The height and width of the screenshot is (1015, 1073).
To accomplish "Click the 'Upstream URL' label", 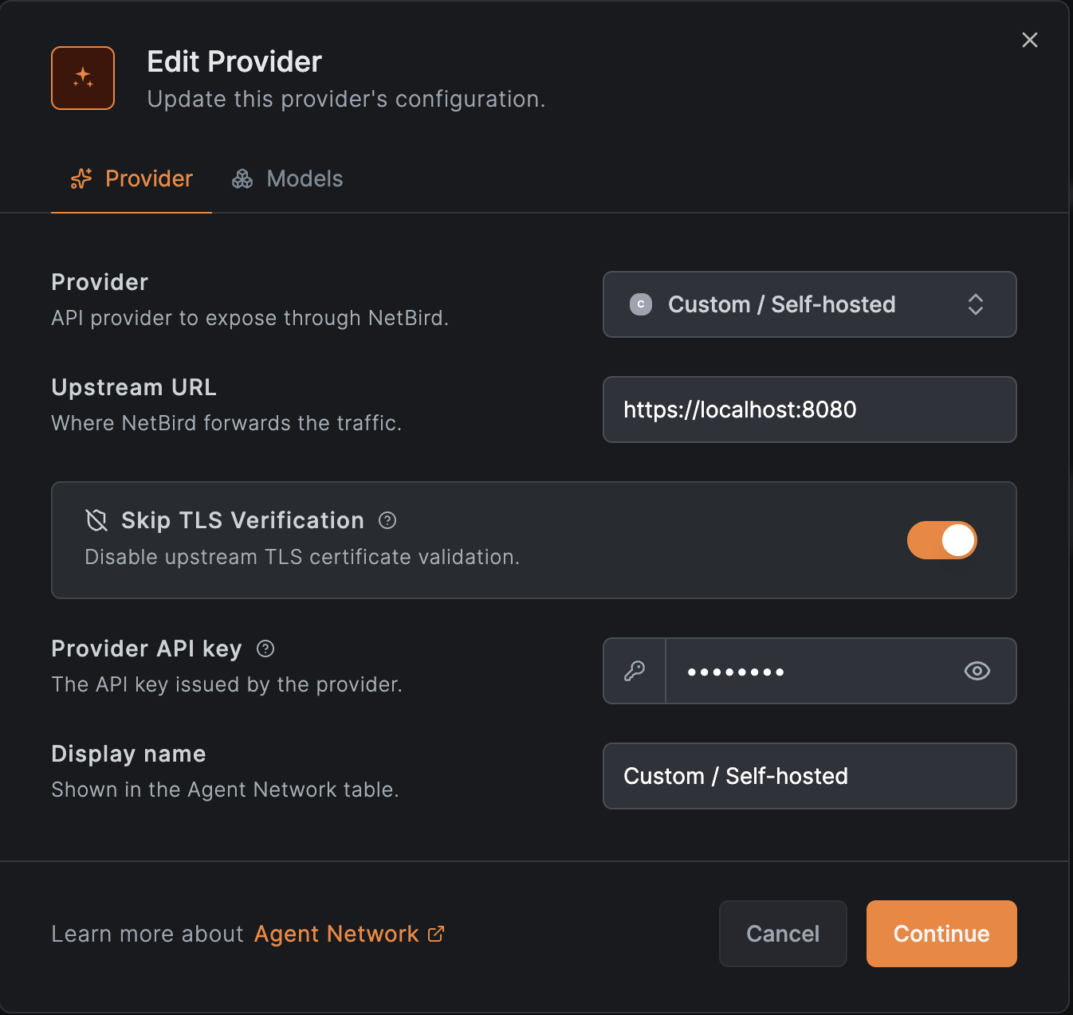I will click(x=134, y=387).
